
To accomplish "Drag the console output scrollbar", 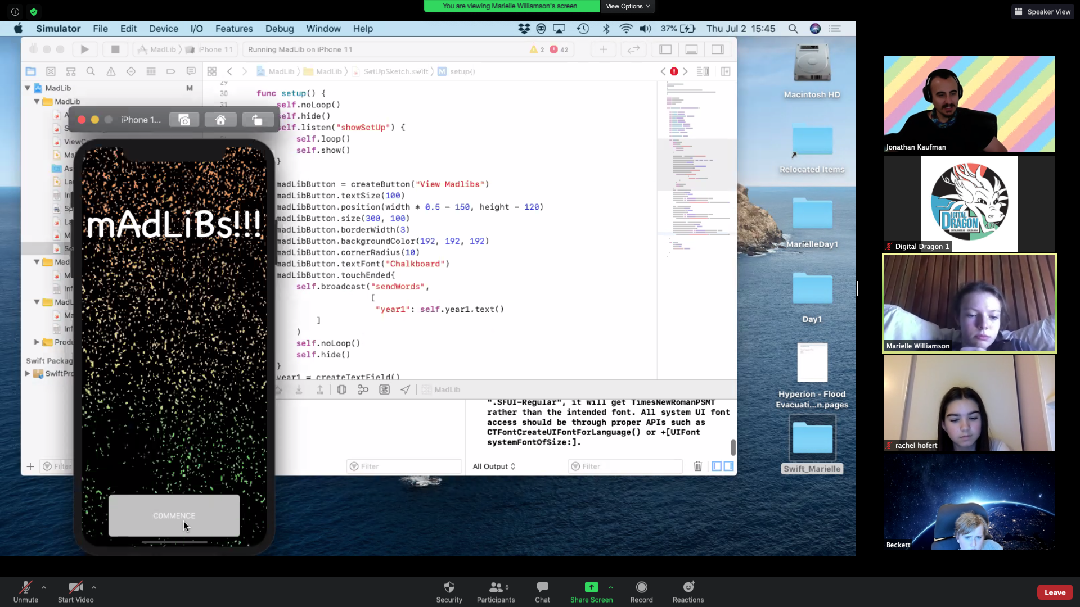I will (732, 445).
